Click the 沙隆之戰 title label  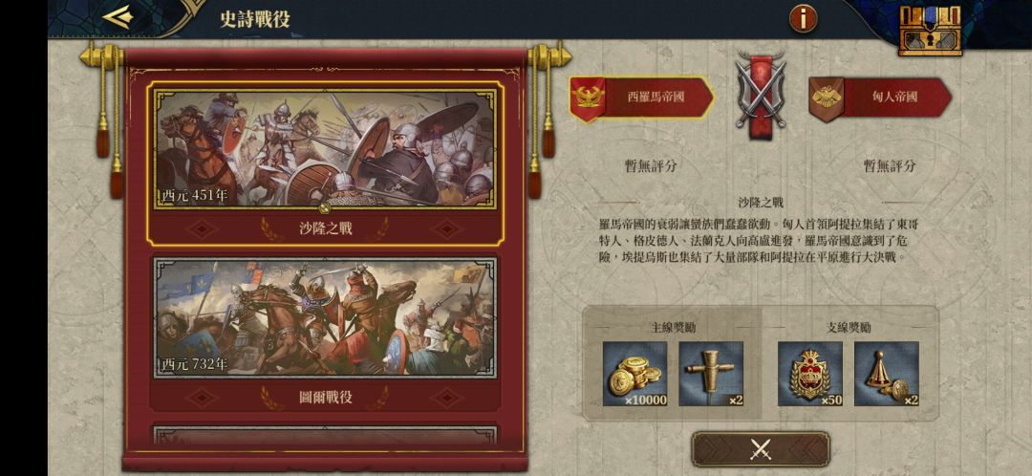(x=325, y=228)
